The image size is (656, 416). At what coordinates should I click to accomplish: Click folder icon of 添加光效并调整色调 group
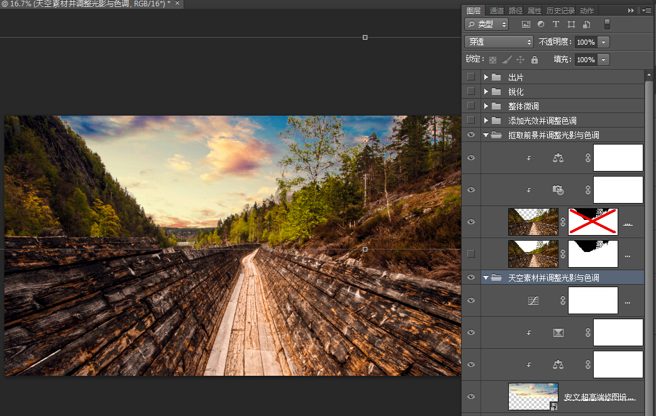(x=496, y=121)
